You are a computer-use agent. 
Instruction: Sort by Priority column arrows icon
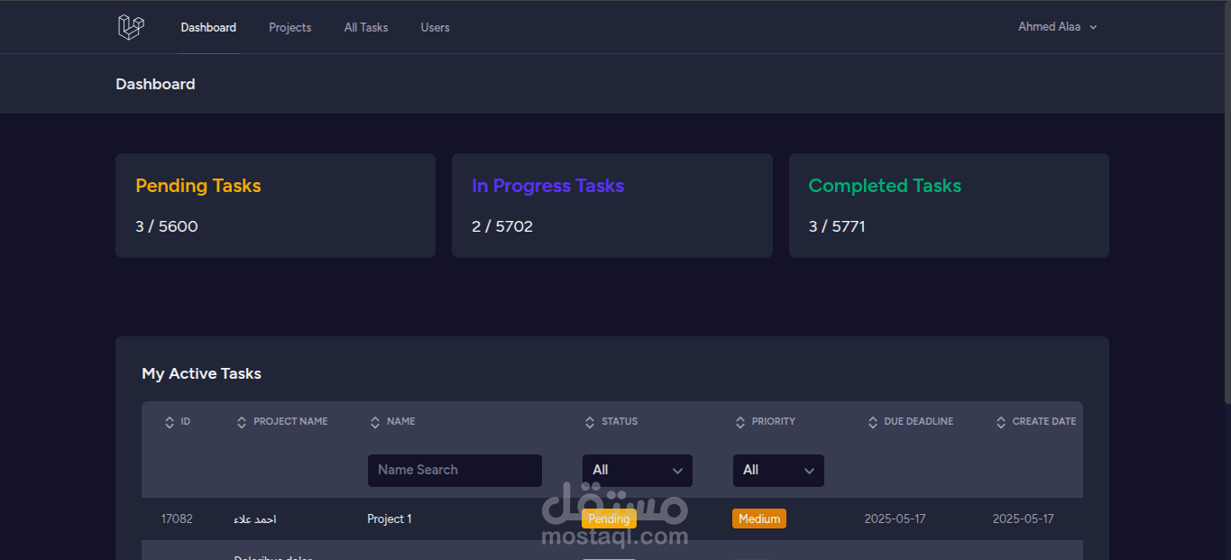coord(740,422)
